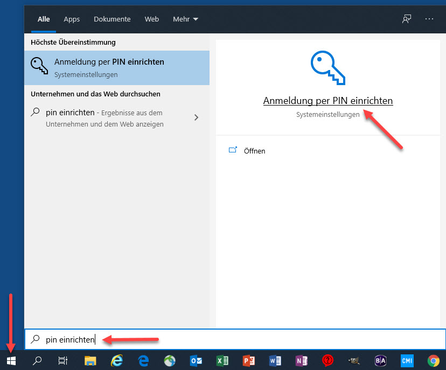Expand arrow for pin einrichten web result

pyautogui.click(x=196, y=117)
